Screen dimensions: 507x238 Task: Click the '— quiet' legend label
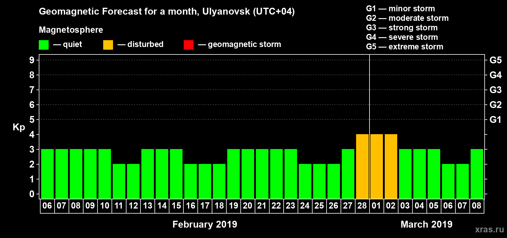(67, 44)
